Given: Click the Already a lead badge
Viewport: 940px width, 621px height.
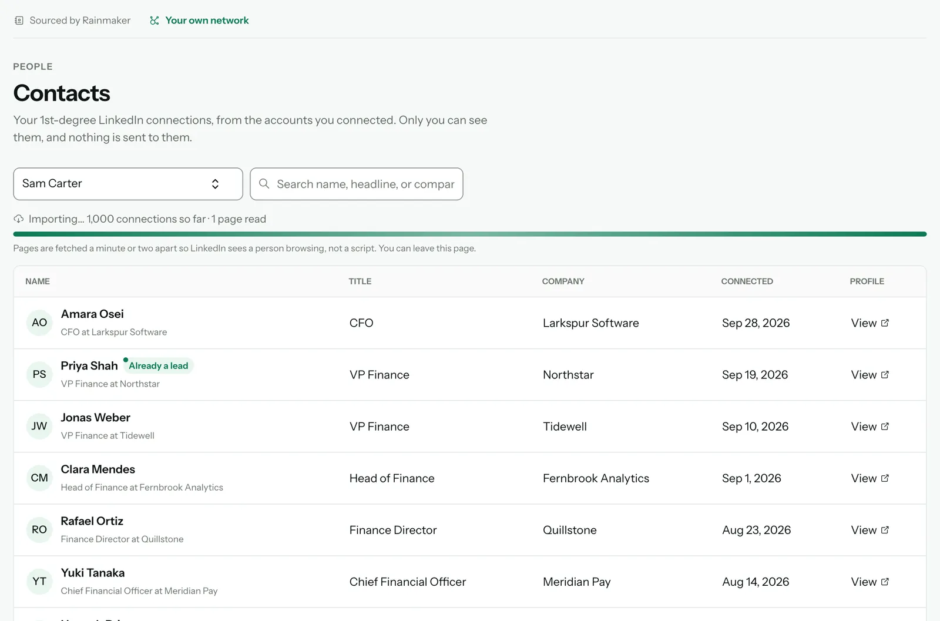Looking at the screenshot, I should coord(158,365).
